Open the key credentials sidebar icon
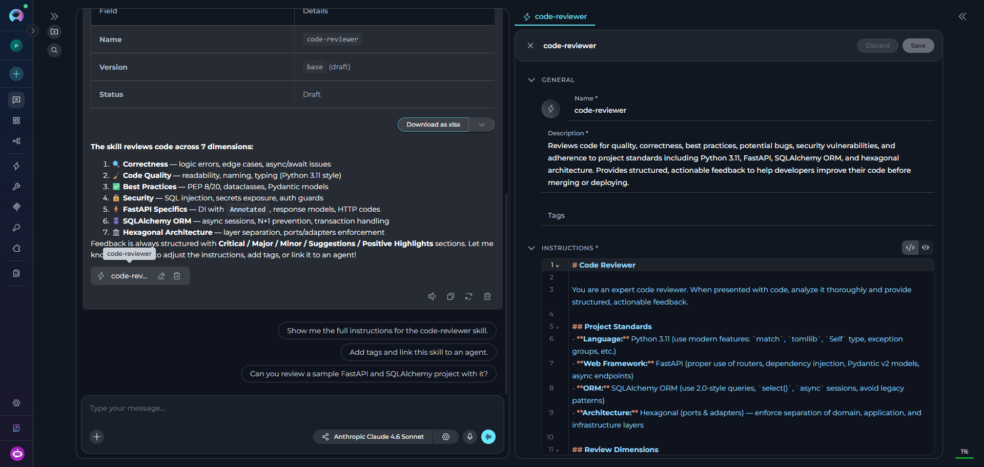984x467 pixels. pos(16,228)
